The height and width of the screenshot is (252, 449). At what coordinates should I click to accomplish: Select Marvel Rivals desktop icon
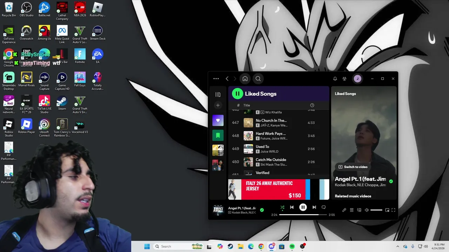click(27, 79)
